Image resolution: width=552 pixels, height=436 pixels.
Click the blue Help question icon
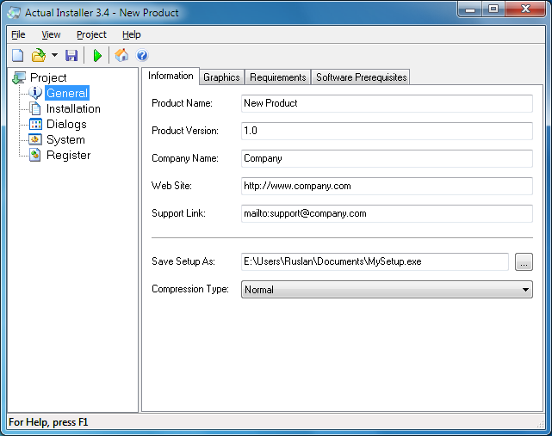tap(142, 55)
